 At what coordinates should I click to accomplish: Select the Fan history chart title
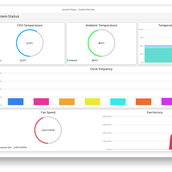point(155,112)
